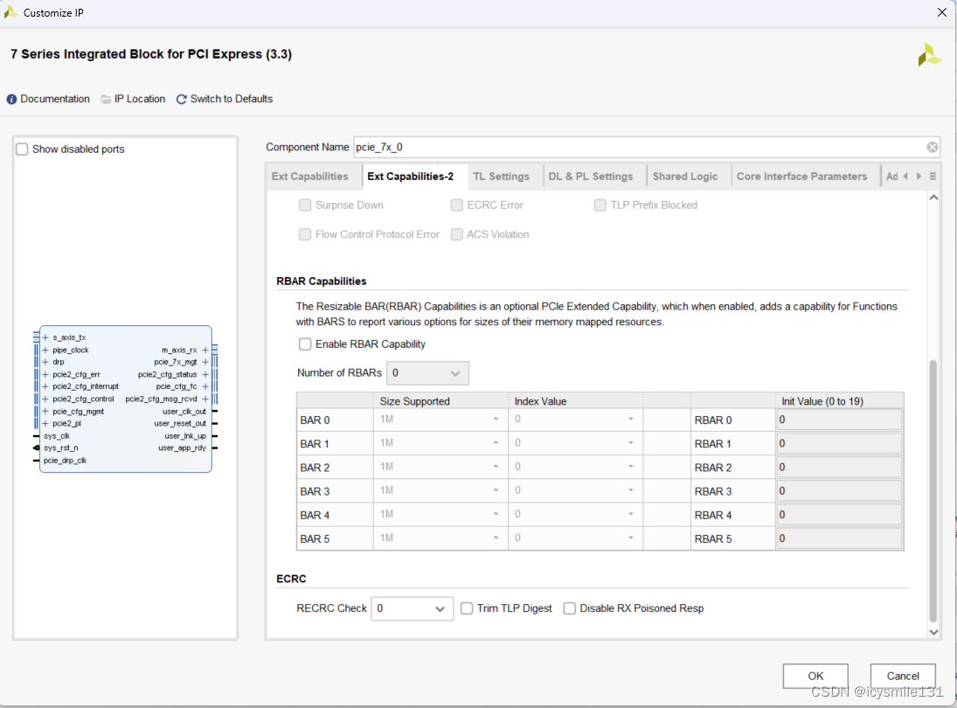The width and height of the screenshot is (957, 708).
Task: Click the scroll down arrow
Action: [x=933, y=632]
